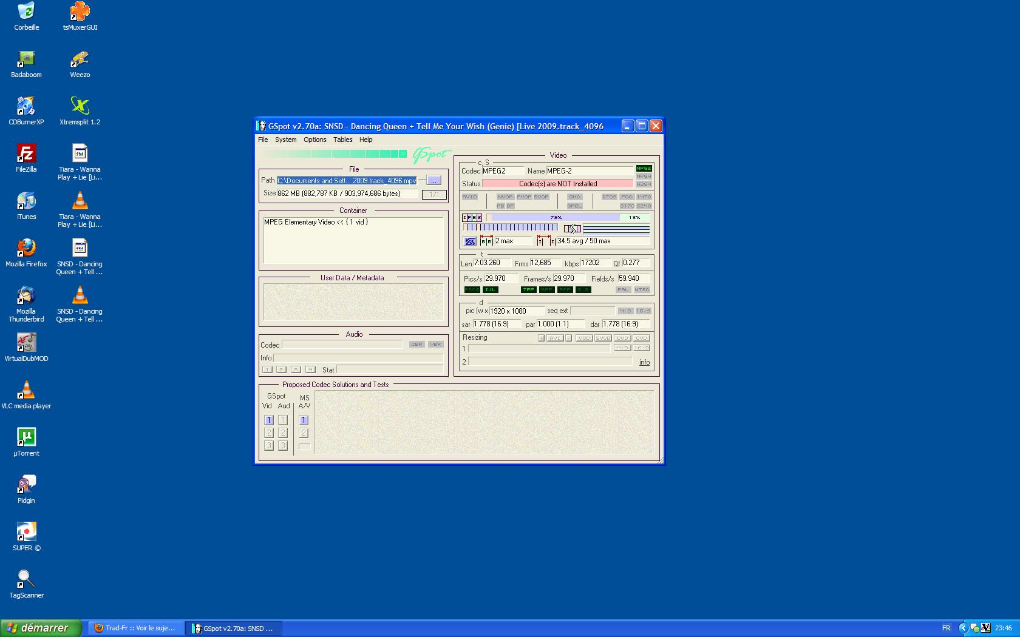Image resolution: width=1020 pixels, height=637 pixels.
Task: Select the VirtualDubMOD desktop icon
Action: tap(26, 342)
